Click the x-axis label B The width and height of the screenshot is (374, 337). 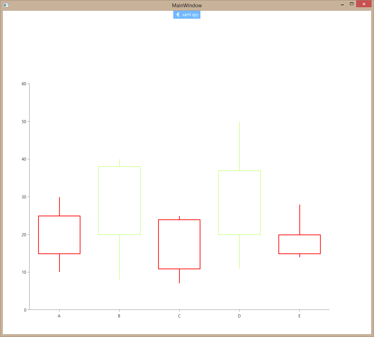click(119, 316)
